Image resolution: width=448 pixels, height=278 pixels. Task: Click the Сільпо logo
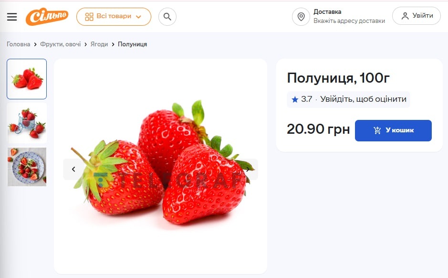[47, 17]
